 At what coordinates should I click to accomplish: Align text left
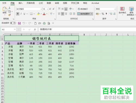tap(59, 14)
